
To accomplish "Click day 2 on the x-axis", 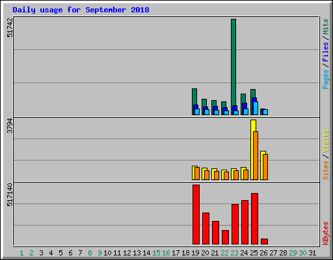I will 31,253.
